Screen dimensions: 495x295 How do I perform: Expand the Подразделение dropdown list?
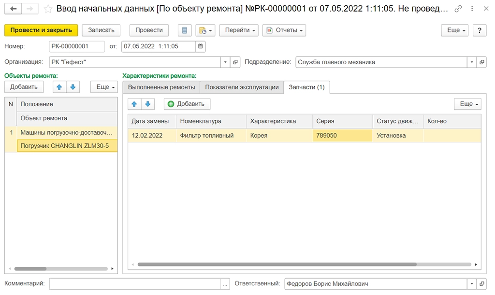[471, 62]
